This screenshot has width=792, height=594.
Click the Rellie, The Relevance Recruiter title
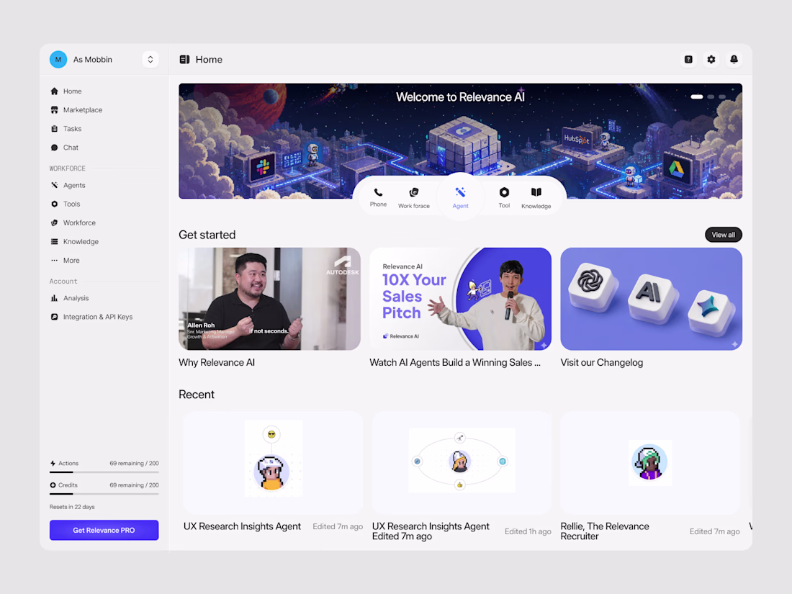[x=605, y=531]
